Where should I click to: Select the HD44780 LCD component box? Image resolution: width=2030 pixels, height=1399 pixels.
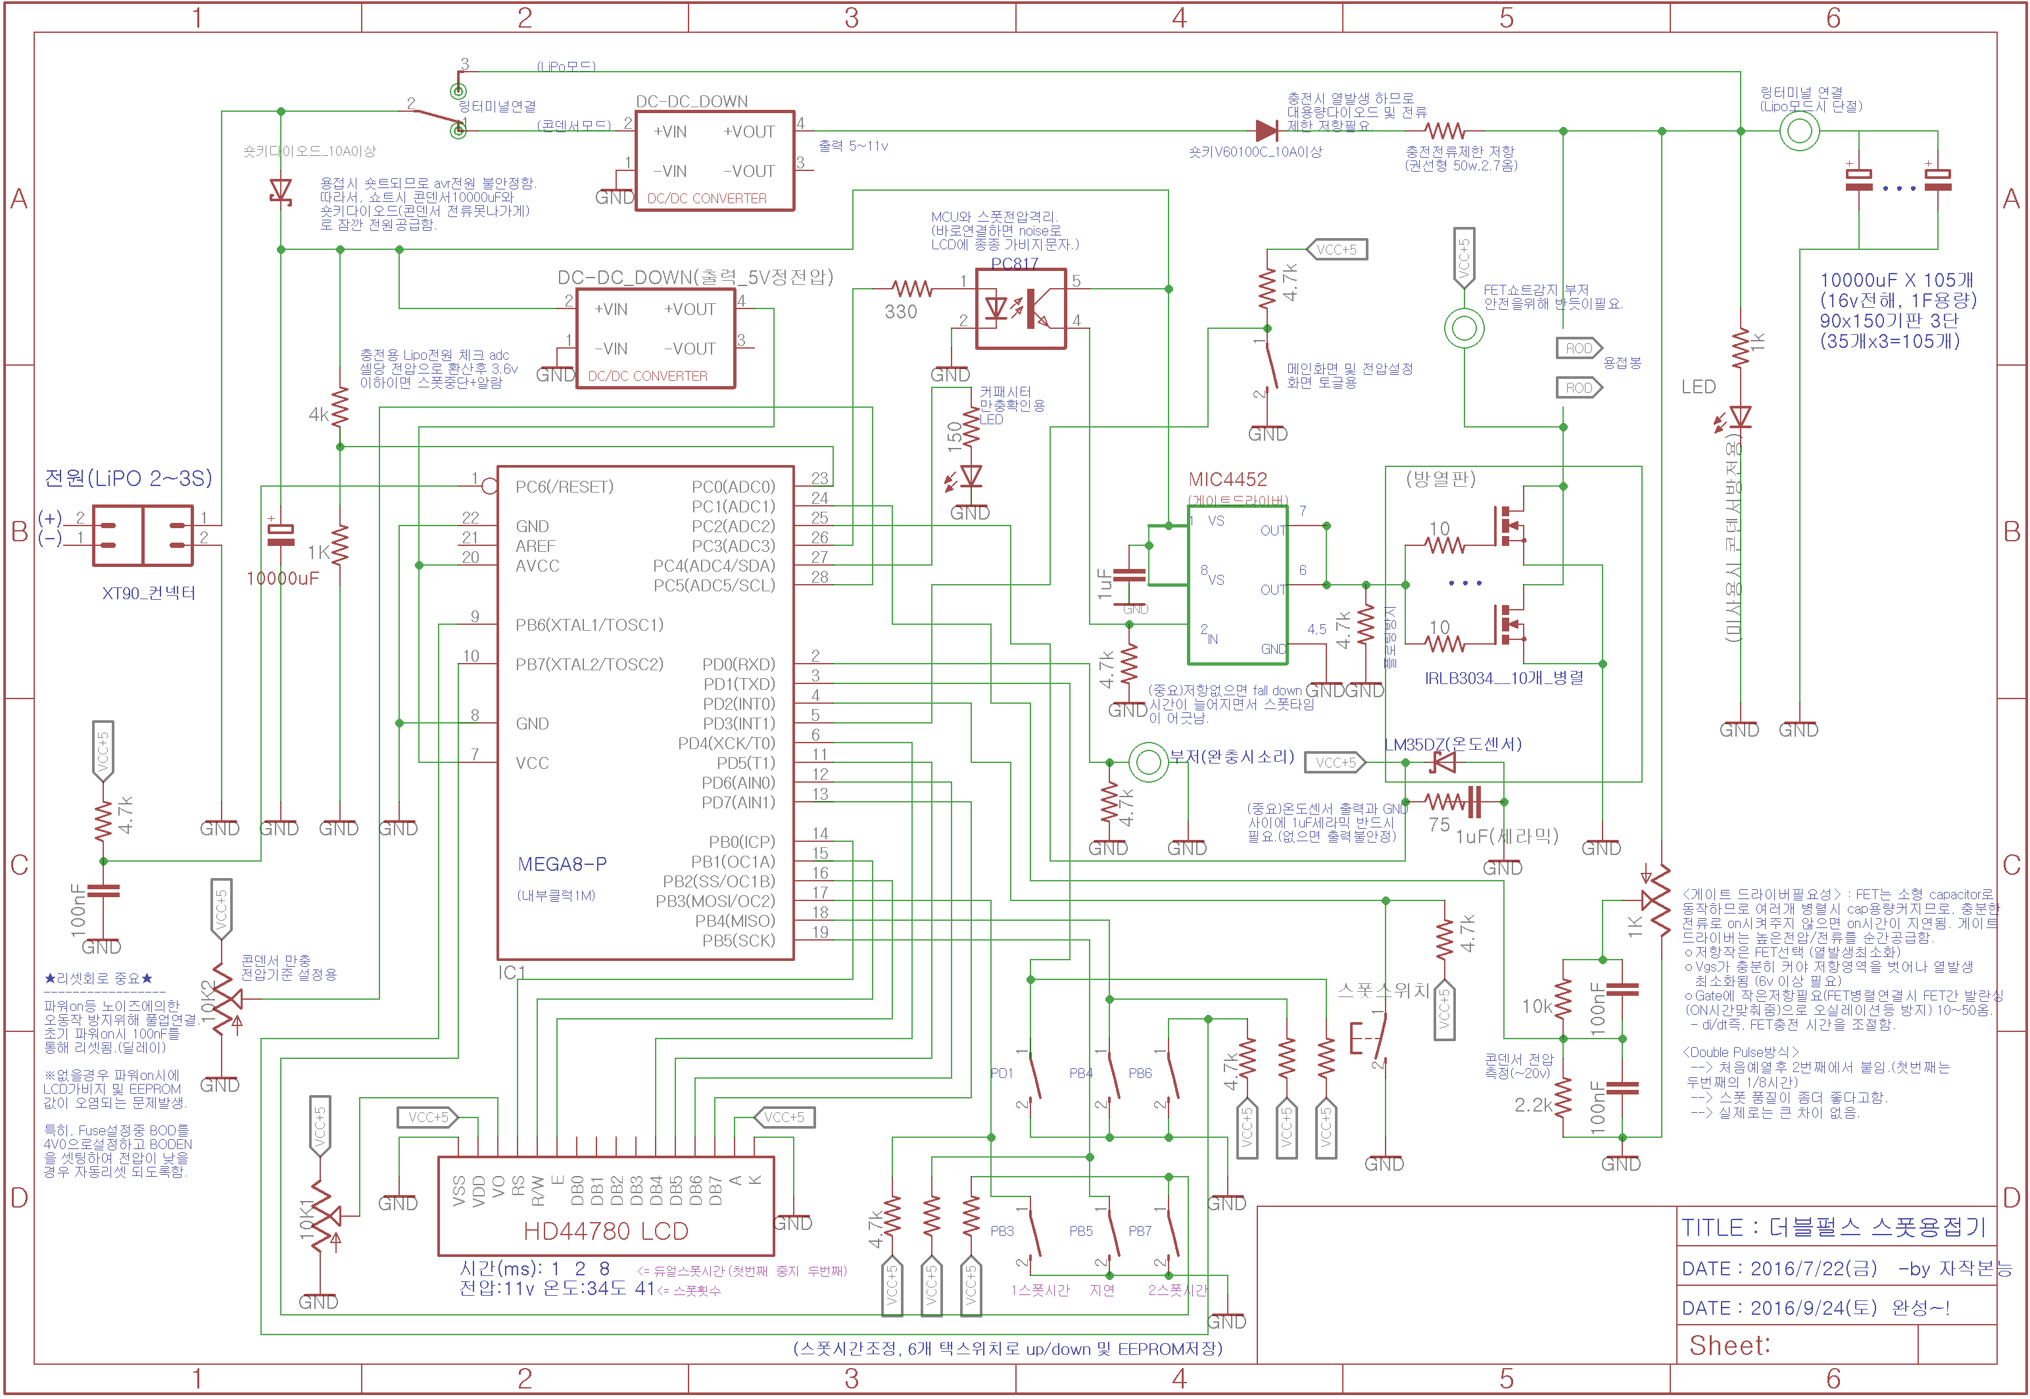pos(606,1206)
